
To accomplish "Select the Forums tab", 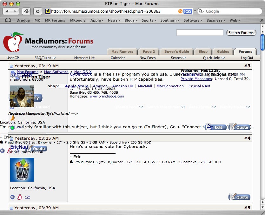I will (x=245, y=51).
